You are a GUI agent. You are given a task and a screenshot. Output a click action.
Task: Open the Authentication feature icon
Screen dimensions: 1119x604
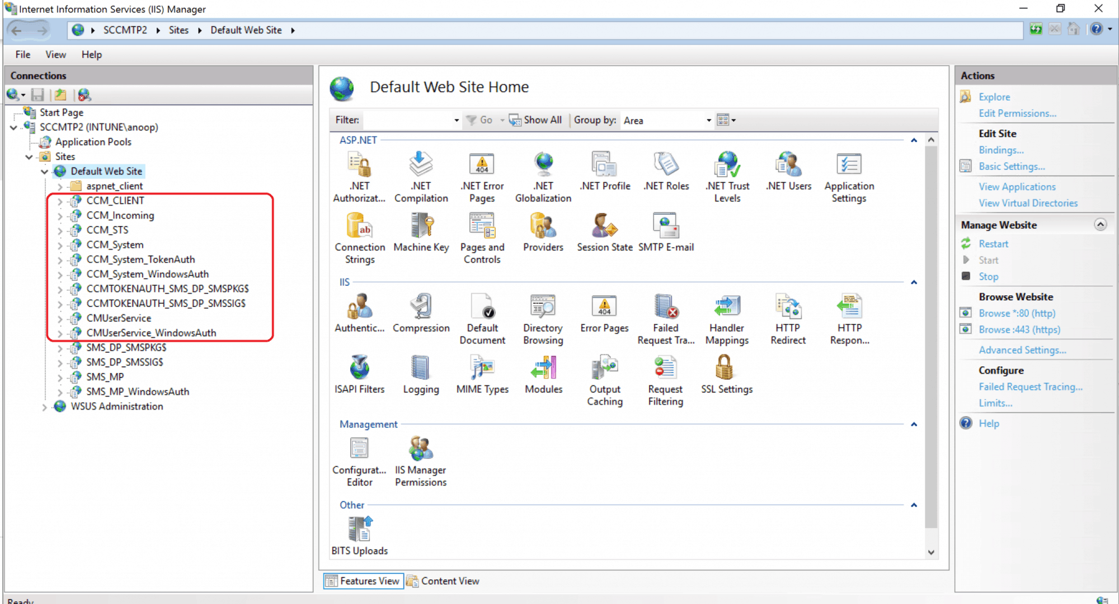(359, 313)
